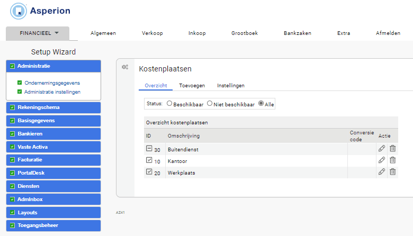
Task: Expand the Basisgegevens wizard section
Action: click(53, 121)
